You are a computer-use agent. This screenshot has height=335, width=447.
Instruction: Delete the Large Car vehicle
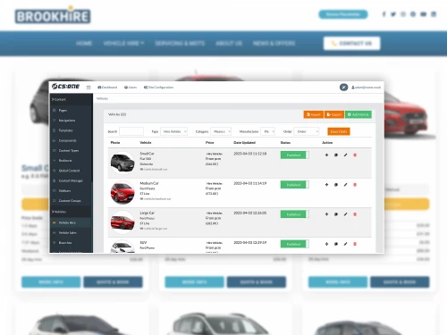(x=355, y=214)
